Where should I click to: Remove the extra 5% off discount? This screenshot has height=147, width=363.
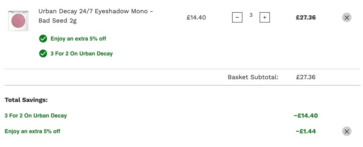point(346,131)
